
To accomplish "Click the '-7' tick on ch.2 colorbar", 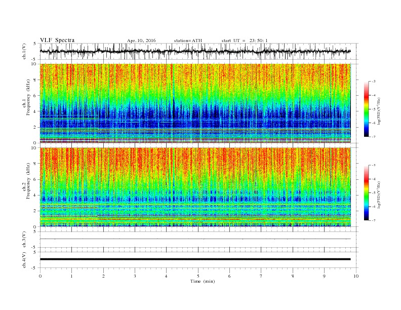I will [374, 220].
